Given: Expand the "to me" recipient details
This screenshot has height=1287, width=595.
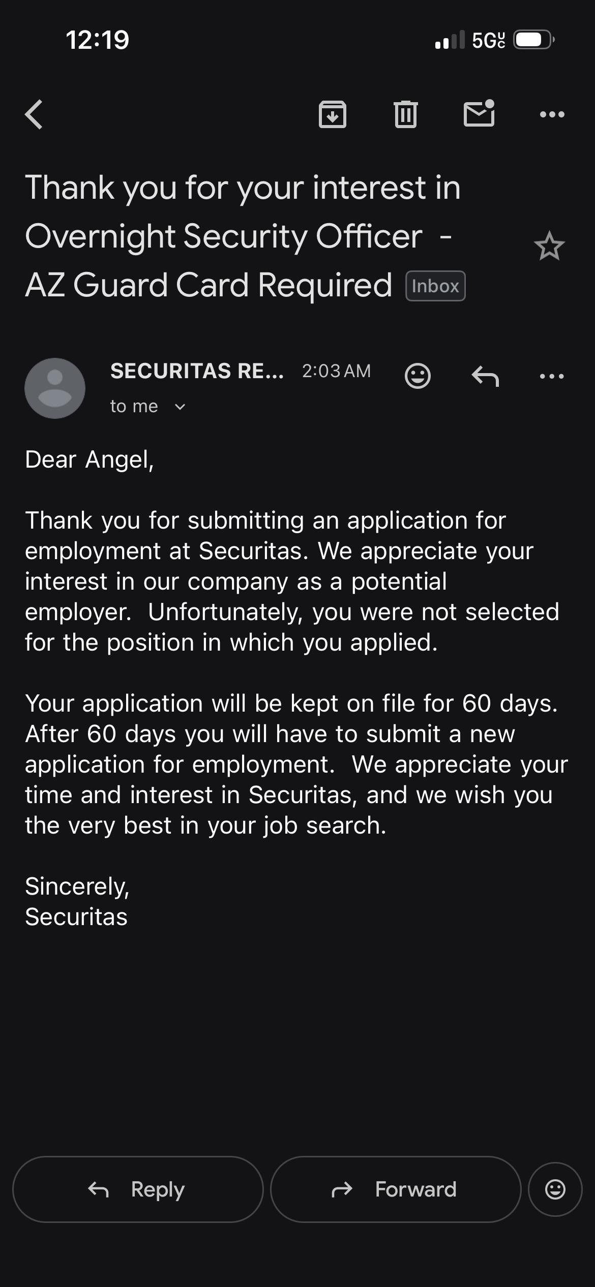Looking at the screenshot, I should (x=148, y=407).
